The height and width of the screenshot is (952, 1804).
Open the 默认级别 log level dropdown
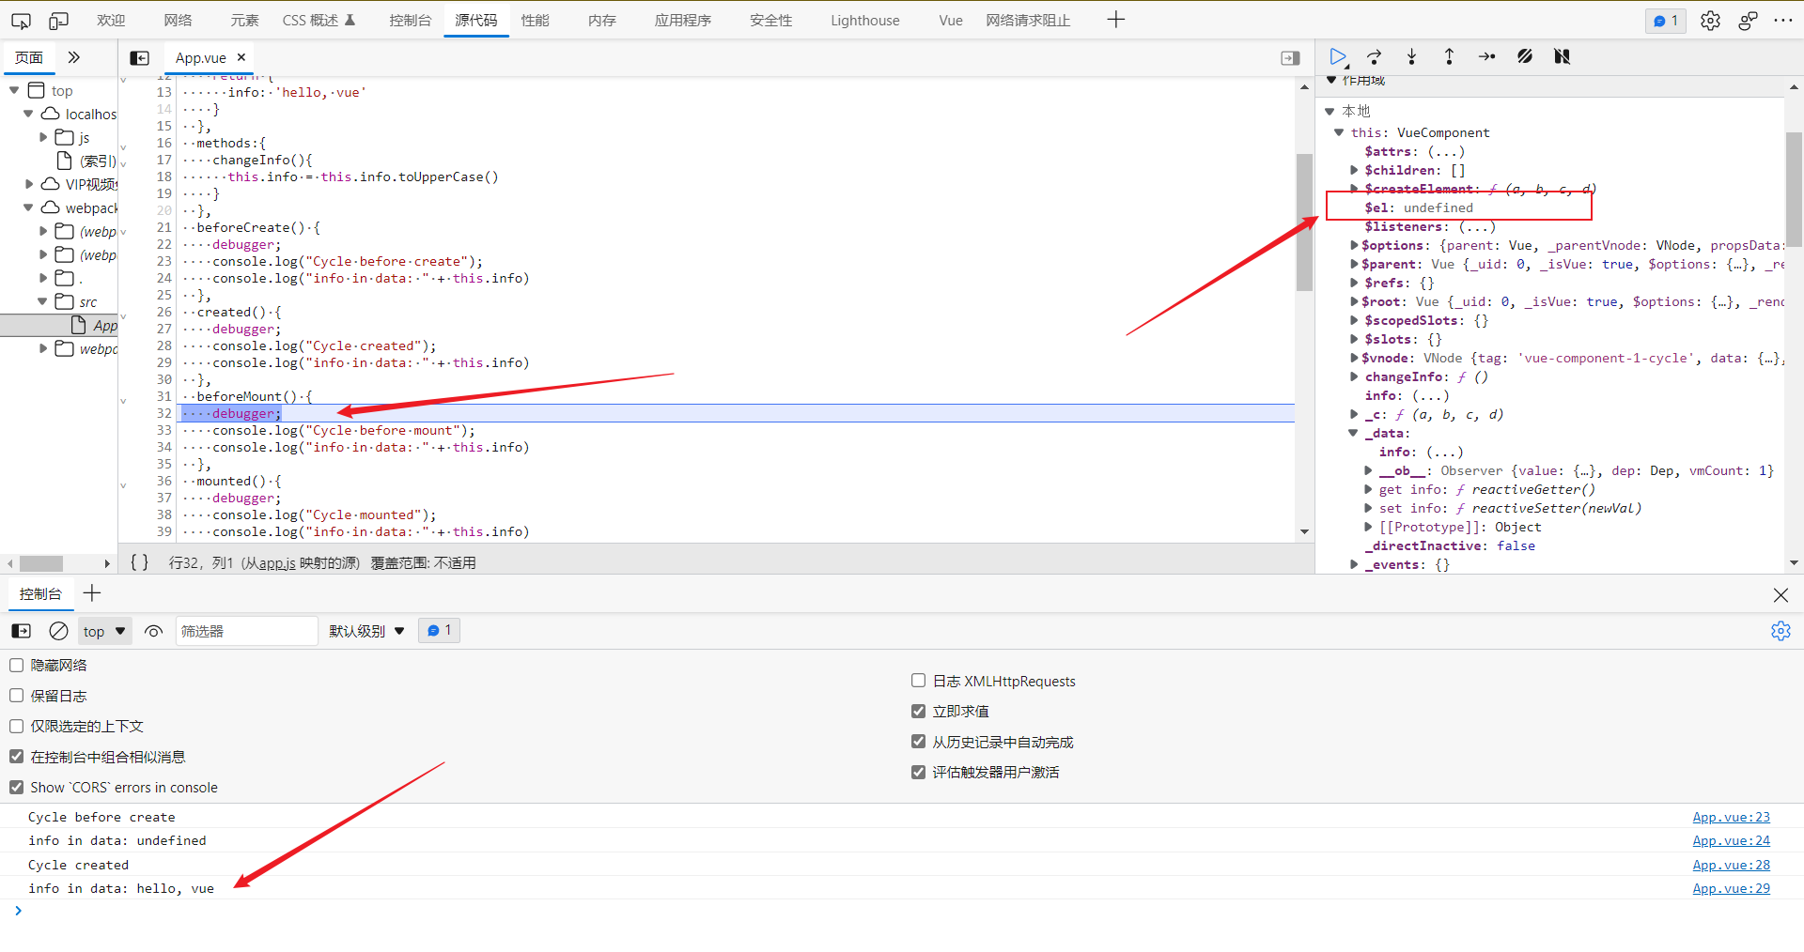[366, 631]
